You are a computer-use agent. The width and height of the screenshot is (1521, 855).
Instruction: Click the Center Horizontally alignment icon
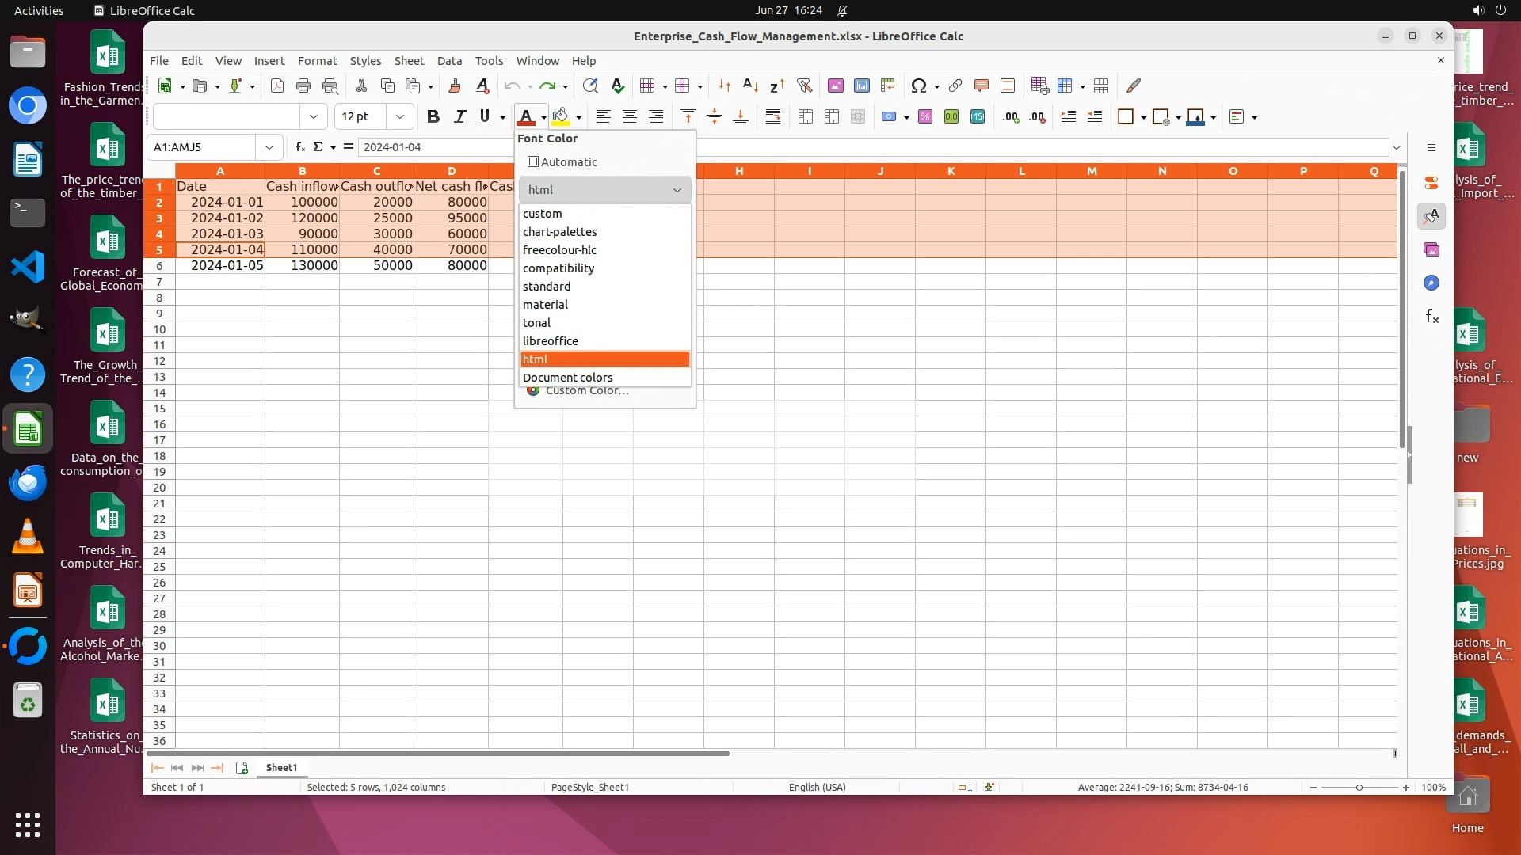pyautogui.click(x=630, y=117)
